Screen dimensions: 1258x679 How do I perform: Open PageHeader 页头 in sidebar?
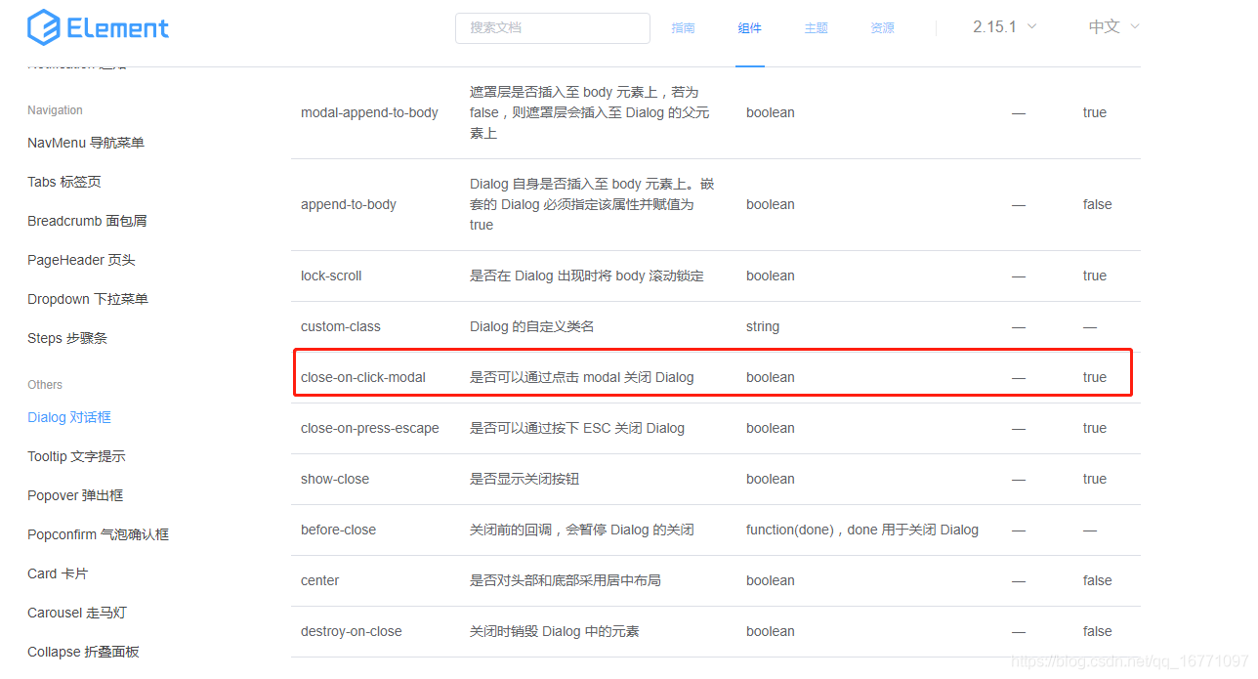81,260
